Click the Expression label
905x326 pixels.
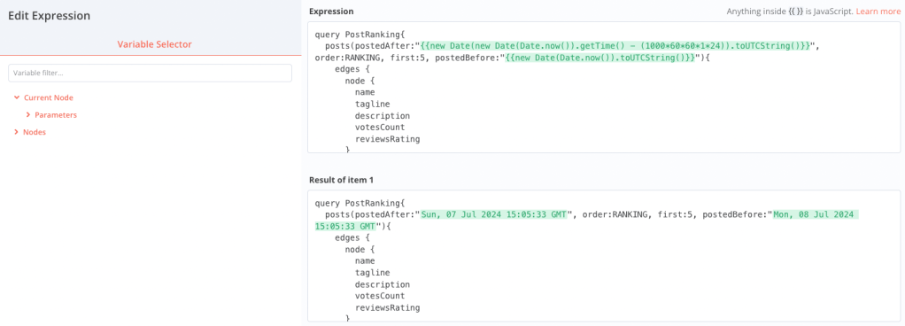pos(331,12)
